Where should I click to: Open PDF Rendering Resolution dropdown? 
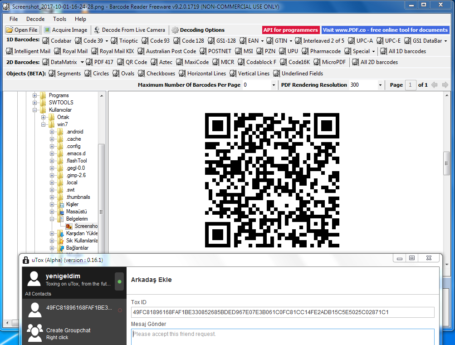pyautogui.click(x=380, y=85)
